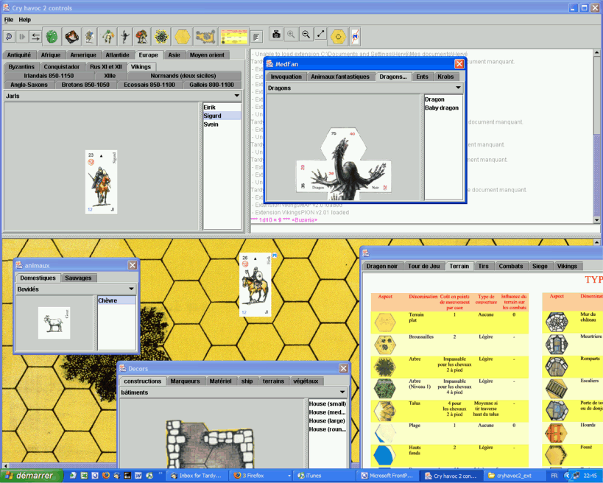Open the Sauvages tab in animaux window
The image size is (603, 483).
click(x=78, y=278)
